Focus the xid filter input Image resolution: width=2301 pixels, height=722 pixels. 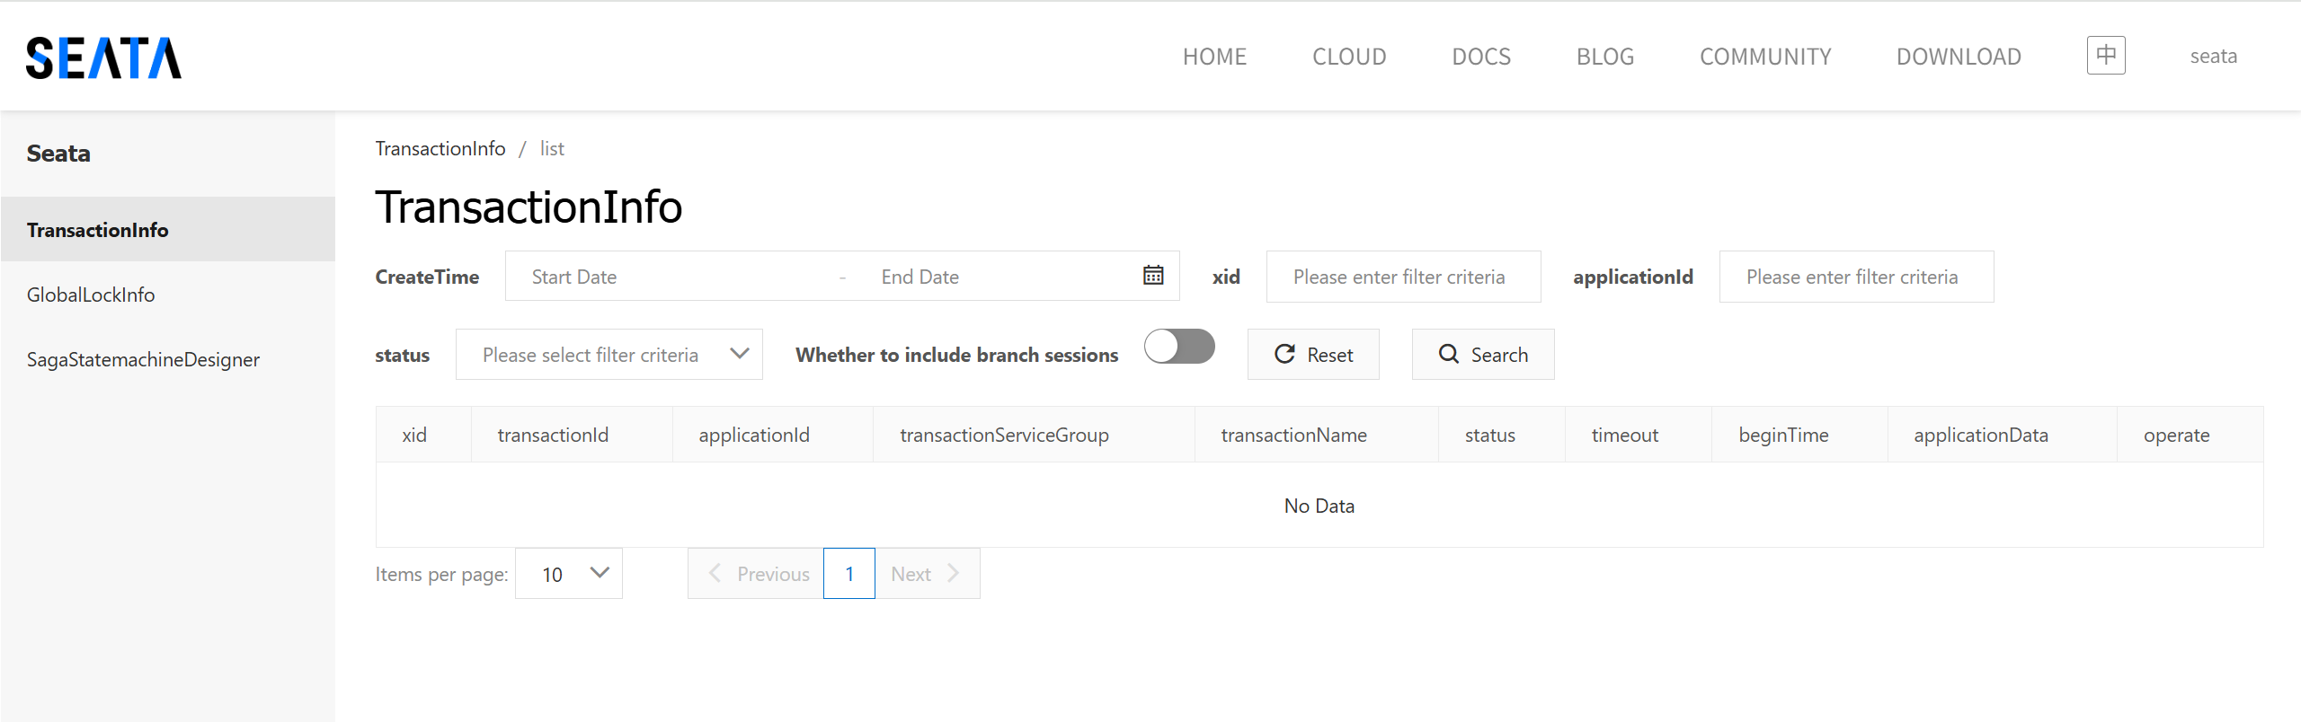click(1403, 277)
